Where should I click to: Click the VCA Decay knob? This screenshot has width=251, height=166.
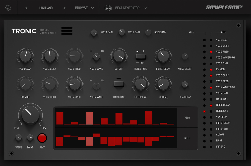click(x=185, y=84)
